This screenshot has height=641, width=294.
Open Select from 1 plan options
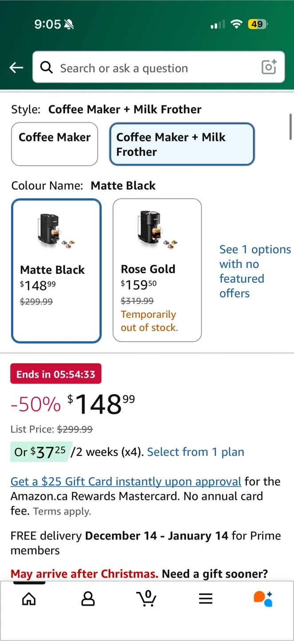(195, 452)
